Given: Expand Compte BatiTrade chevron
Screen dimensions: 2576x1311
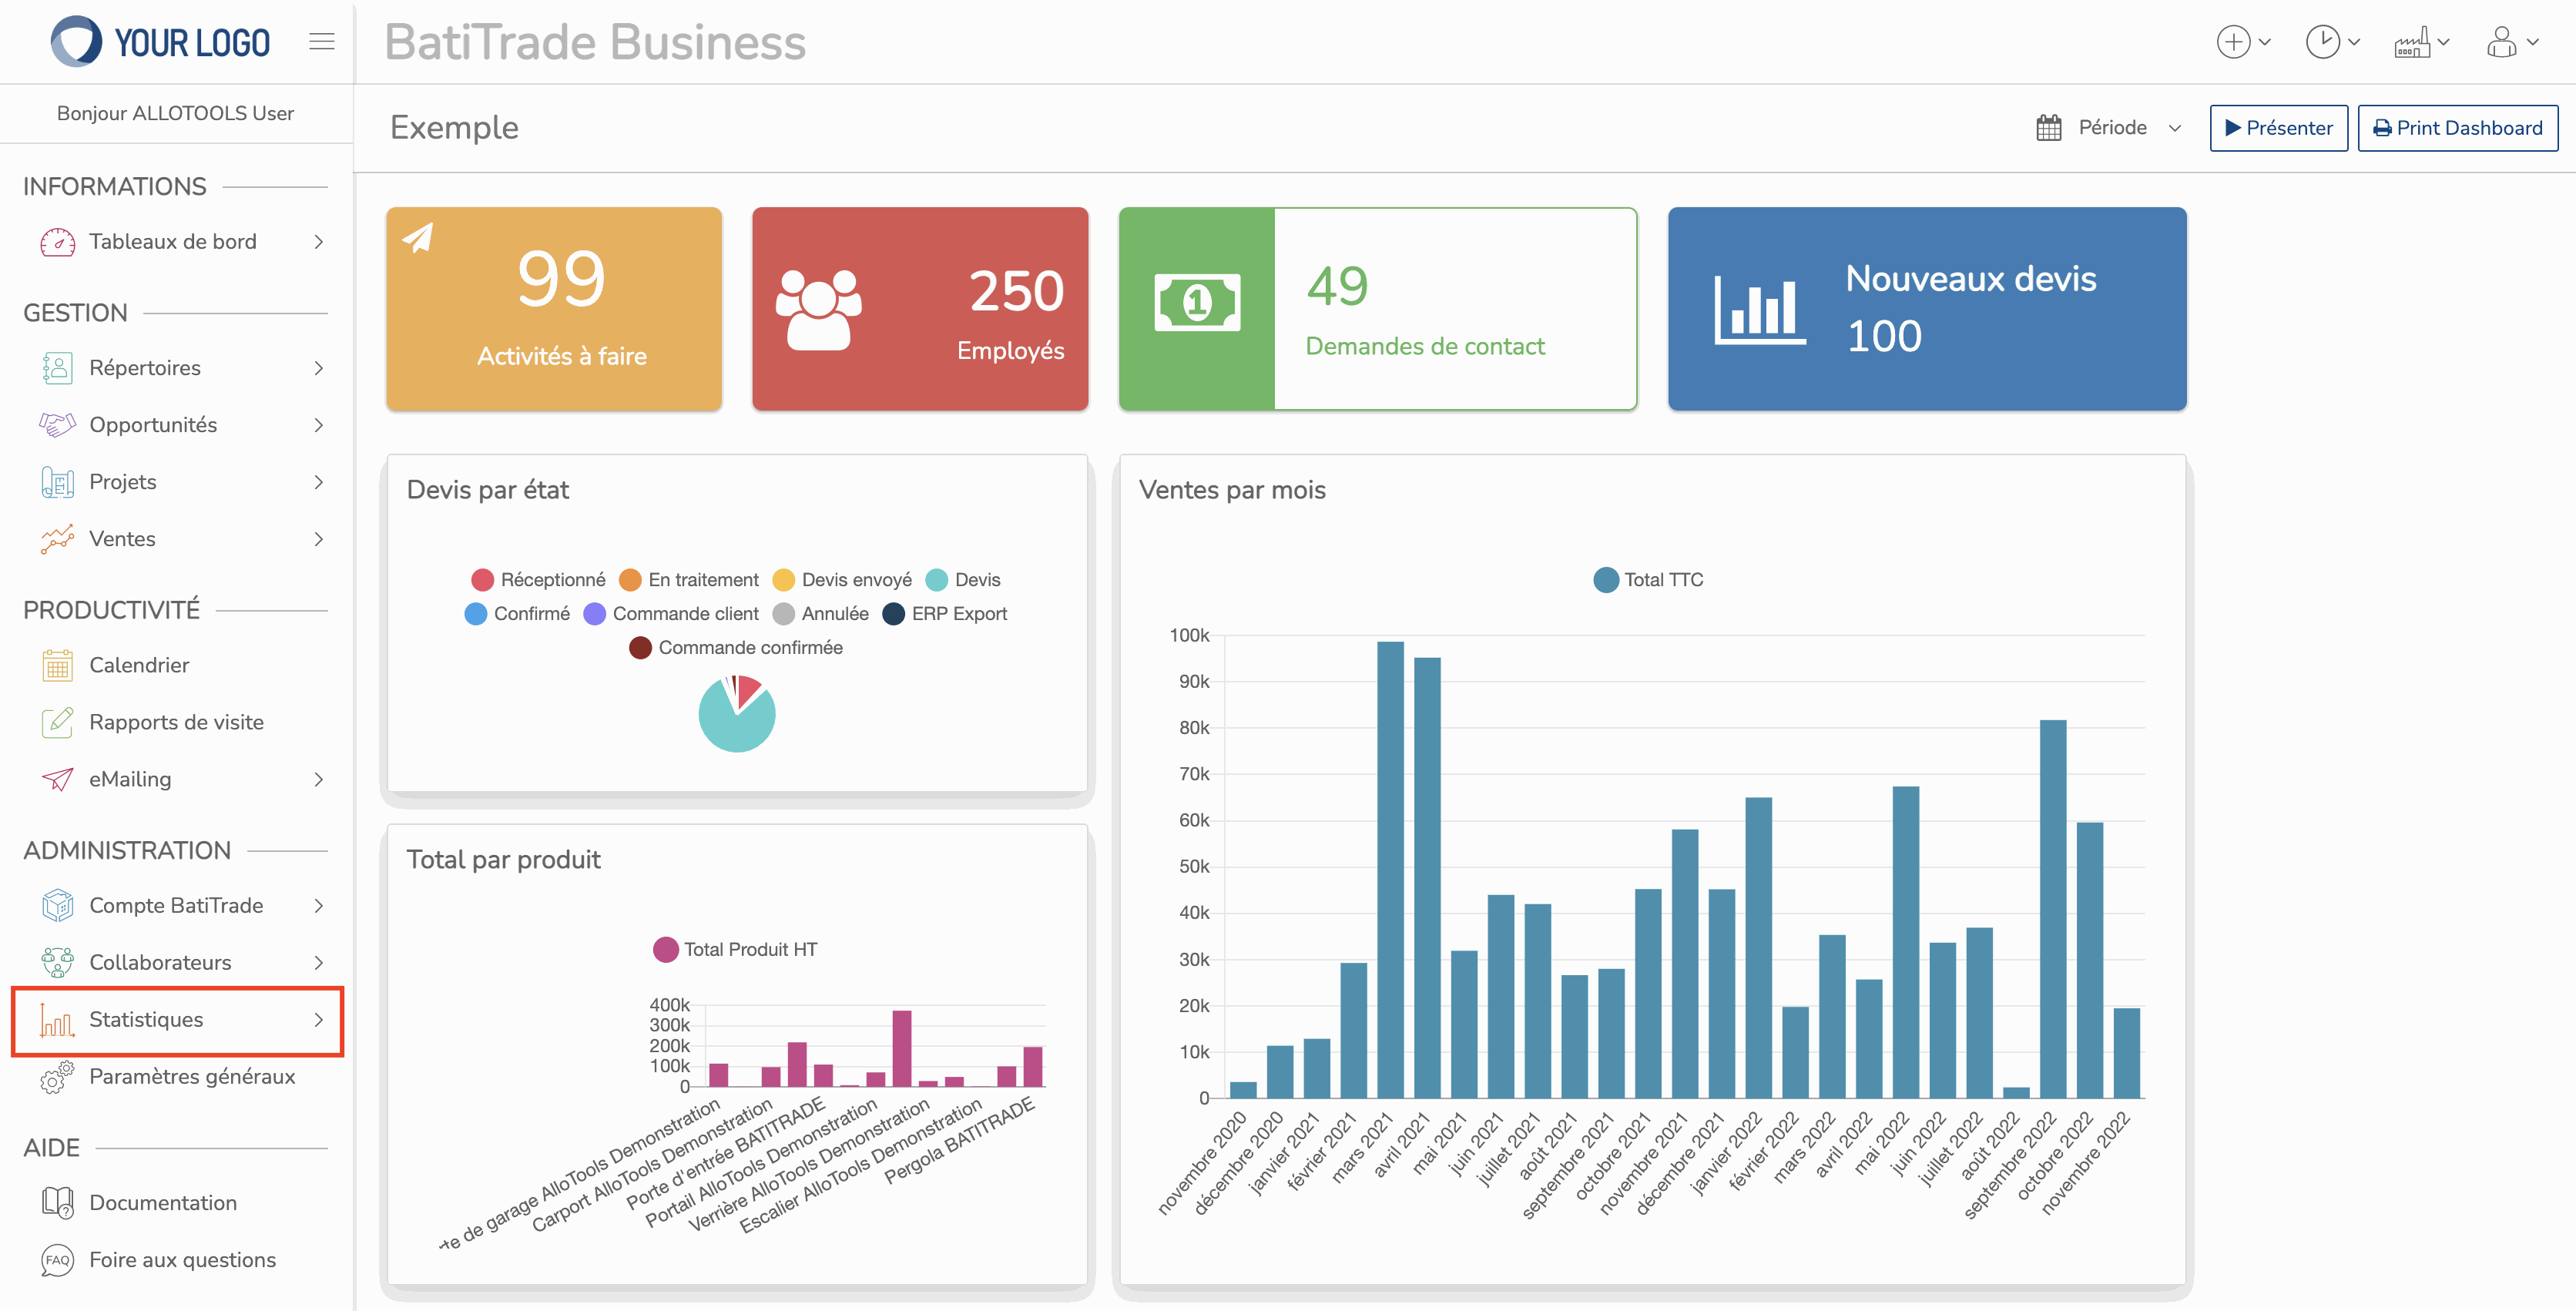Looking at the screenshot, I should 319,905.
